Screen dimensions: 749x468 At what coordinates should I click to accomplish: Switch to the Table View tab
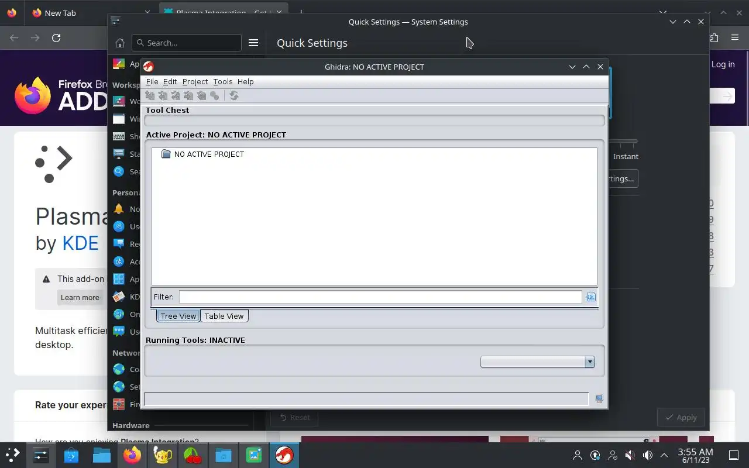[x=224, y=316]
